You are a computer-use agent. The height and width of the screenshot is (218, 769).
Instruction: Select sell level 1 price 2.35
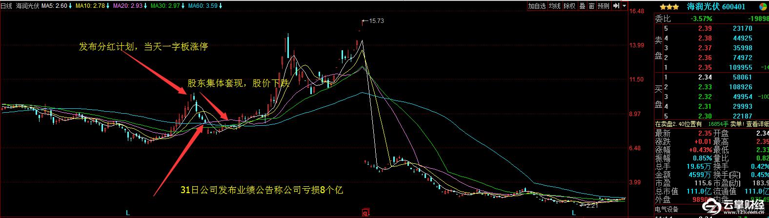(705, 67)
